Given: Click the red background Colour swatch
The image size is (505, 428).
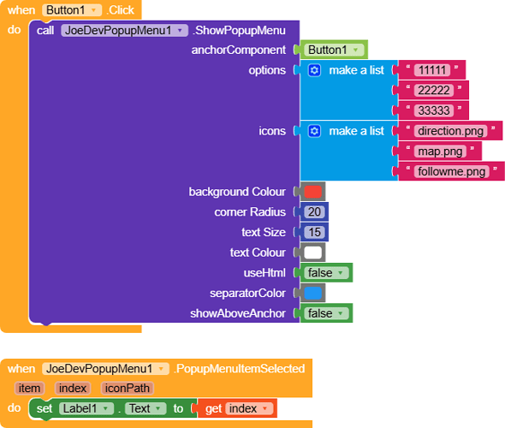Looking at the screenshot, I should pyautogui.click(x=313, y=192).
